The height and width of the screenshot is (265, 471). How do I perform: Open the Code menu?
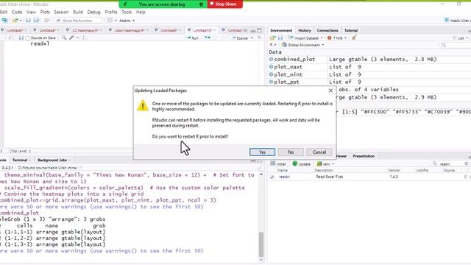17,12
